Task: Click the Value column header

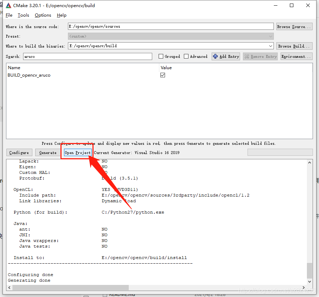Action: pyautogui.click(x=166, y=68)
